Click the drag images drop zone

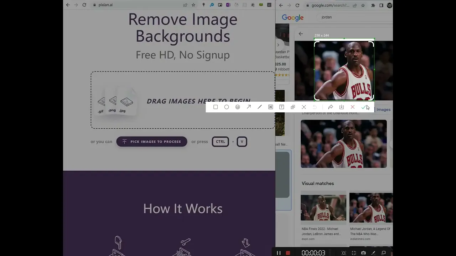click(183, 100)
